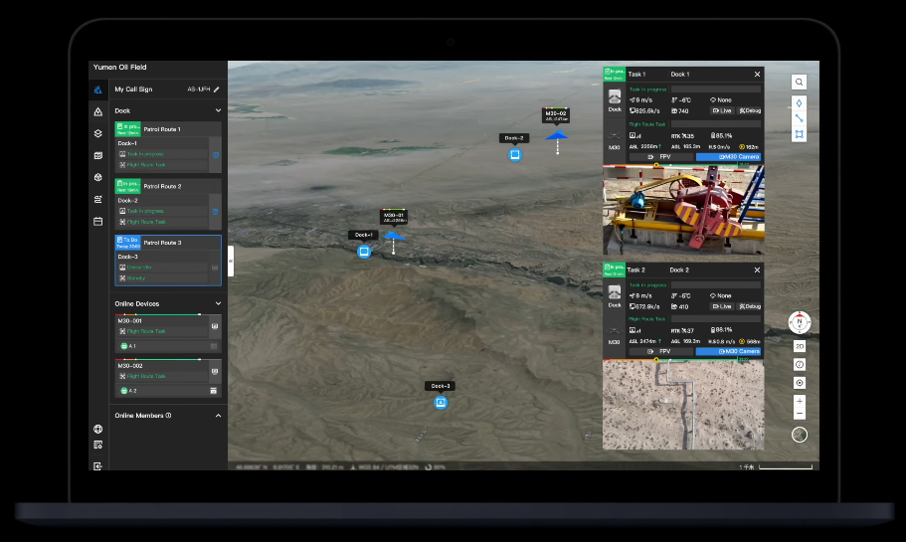This screenshot has width=906, height=542.
Task: Collapse the Online Devices section
Action: (x=217, y=303)
